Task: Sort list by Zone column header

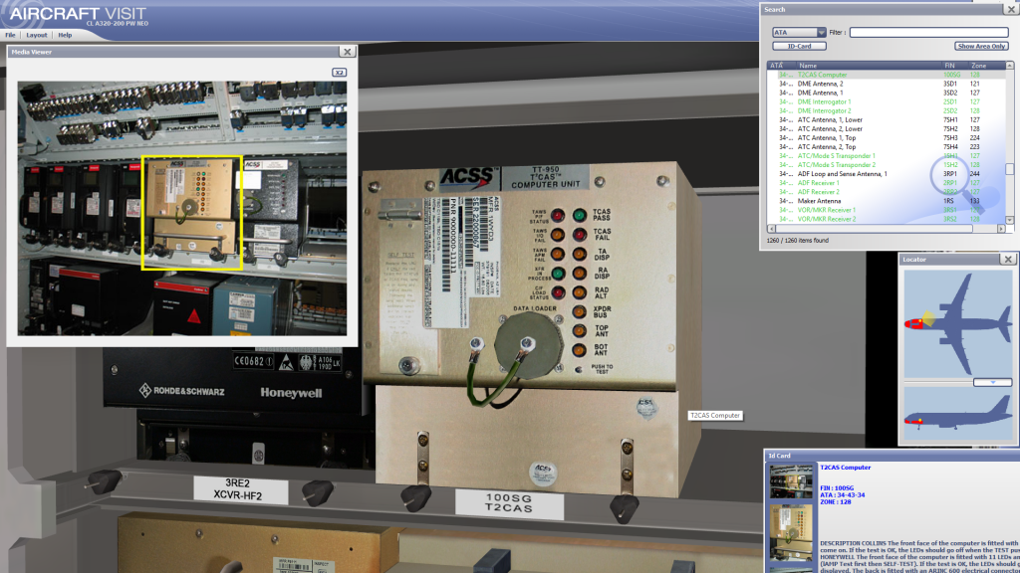Action: tap(987, 66)
